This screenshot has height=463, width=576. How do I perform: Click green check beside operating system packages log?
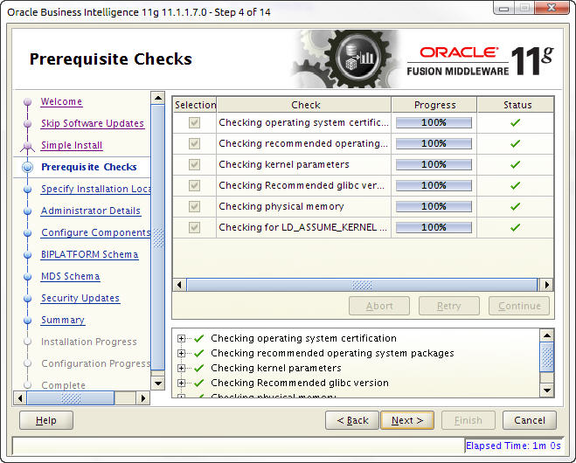[198, 353]
